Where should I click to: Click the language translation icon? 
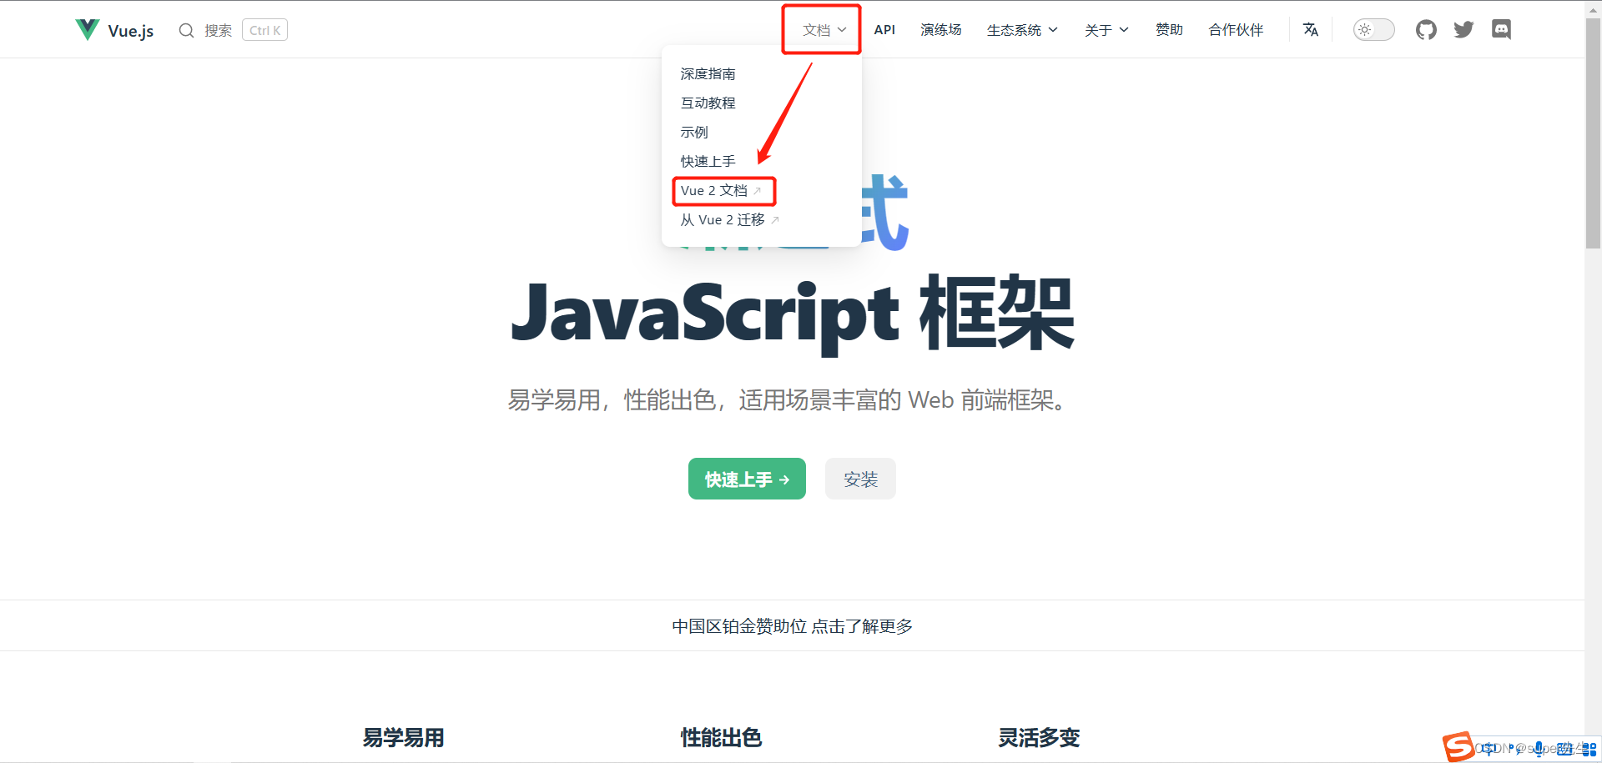click(x=1311, y=30)
